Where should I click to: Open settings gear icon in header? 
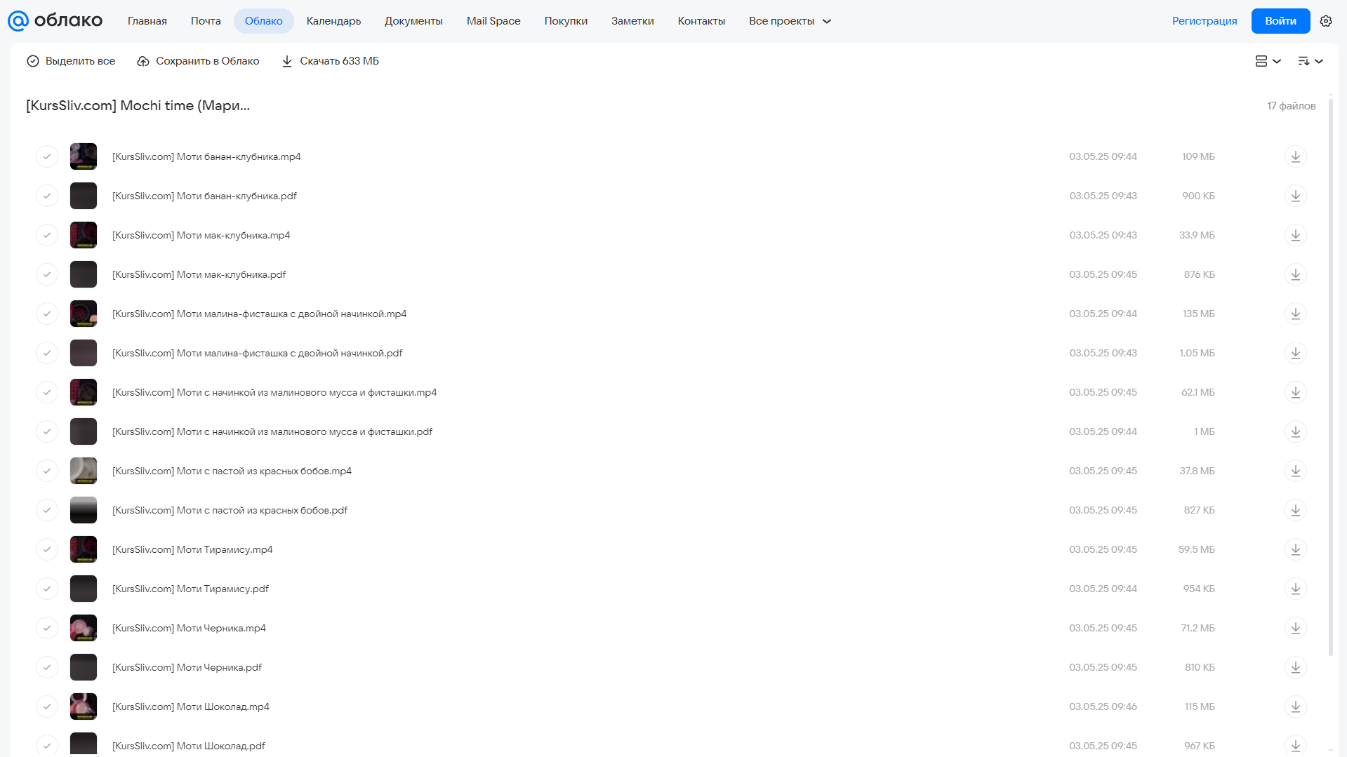tap(1325, 21)
